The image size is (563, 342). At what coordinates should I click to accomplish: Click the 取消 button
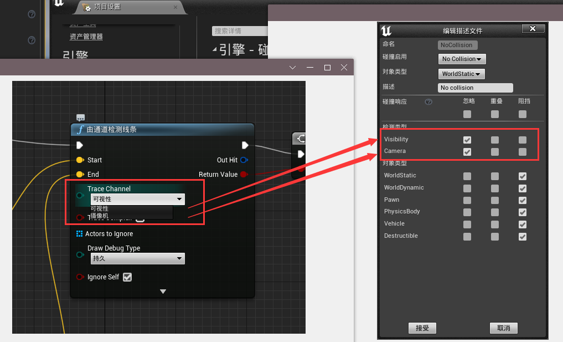(x=503, y=328)
